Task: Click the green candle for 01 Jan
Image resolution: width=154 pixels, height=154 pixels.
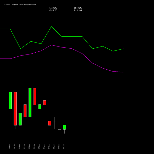Action: pyautogui.click(x=20, y=119)
